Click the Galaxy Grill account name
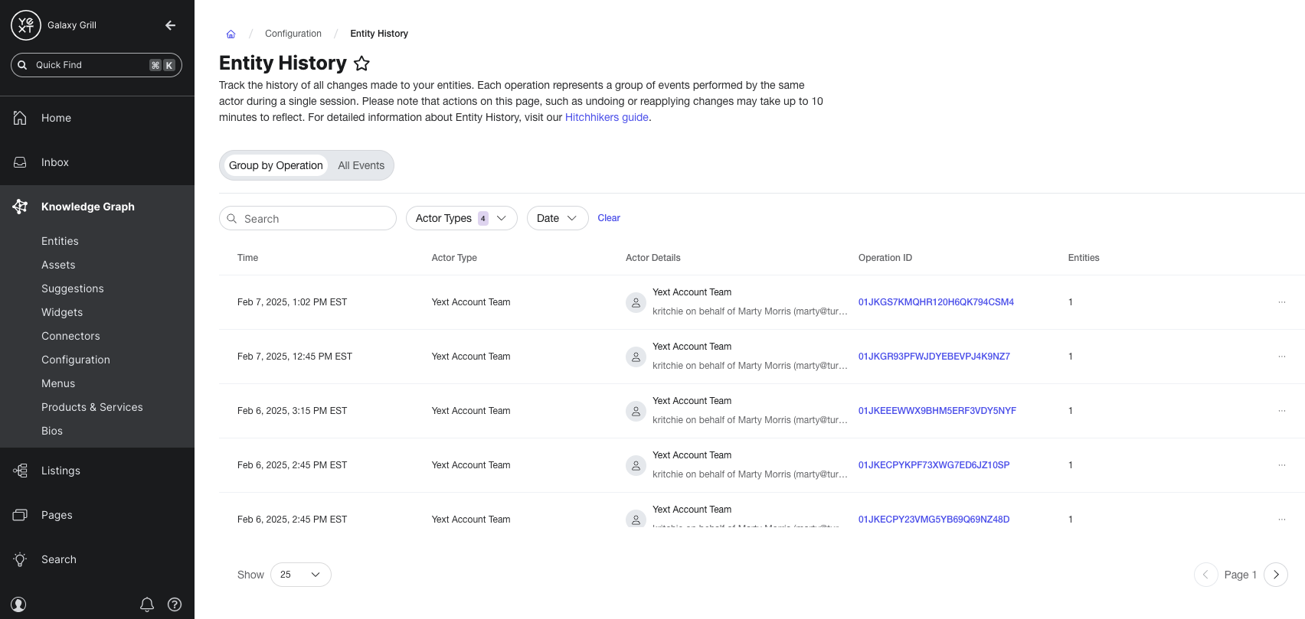The image size is (1305, 619). [72, 25]
